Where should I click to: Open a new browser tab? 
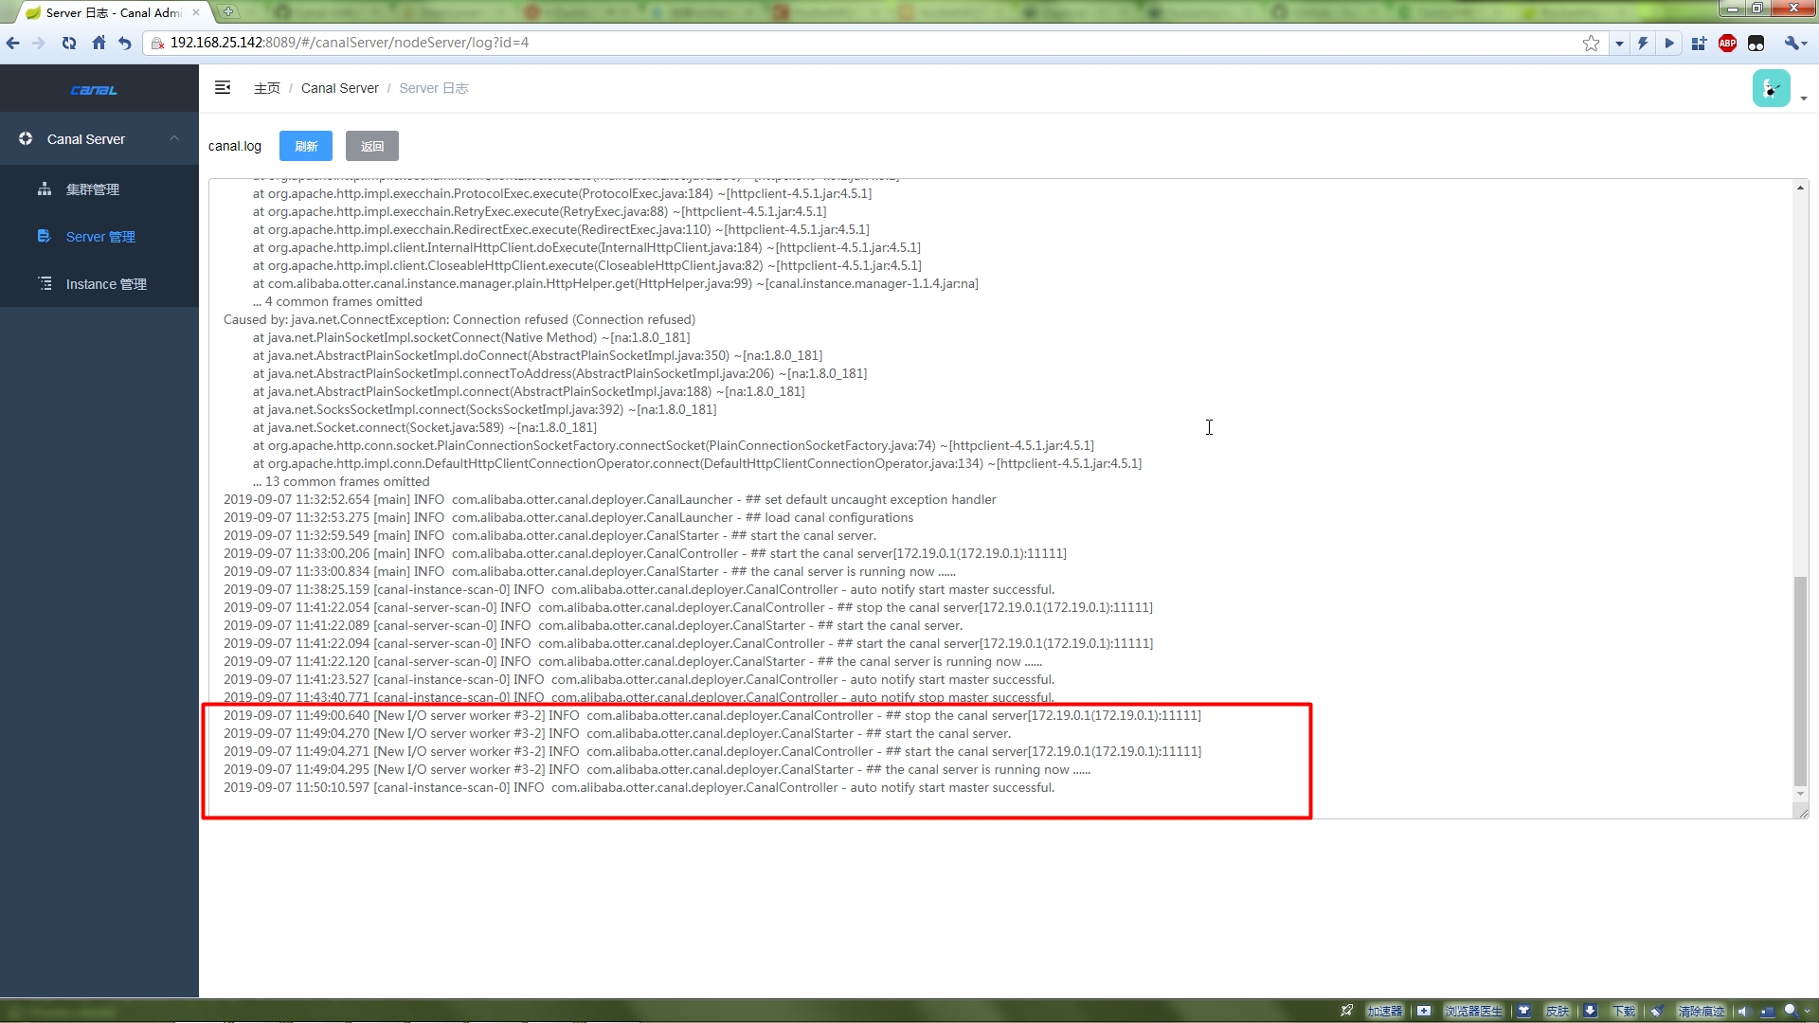pyautogui.click(x=227, y=12)
